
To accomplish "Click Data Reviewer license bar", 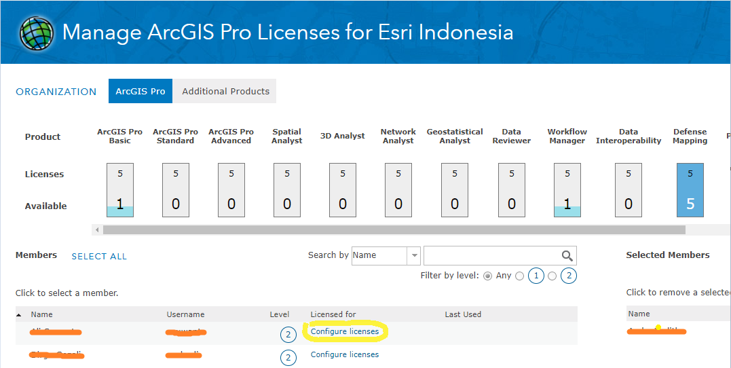I will (511, 190).
